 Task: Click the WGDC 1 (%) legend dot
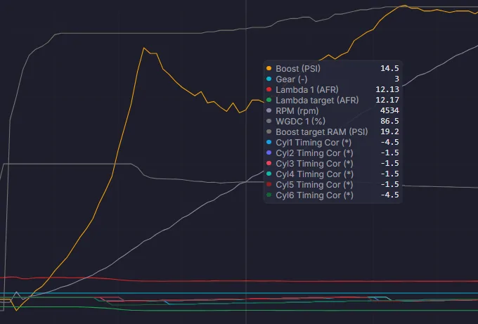tap(269, 121)
